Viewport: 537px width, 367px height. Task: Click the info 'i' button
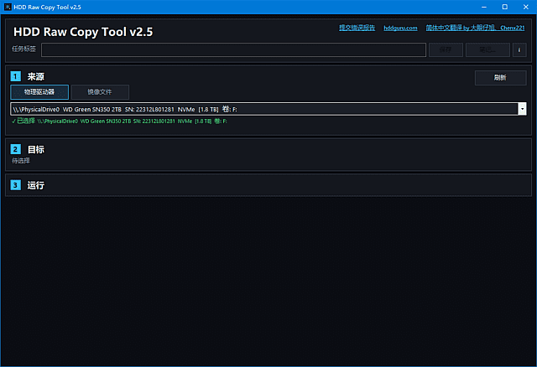(519, 49)
